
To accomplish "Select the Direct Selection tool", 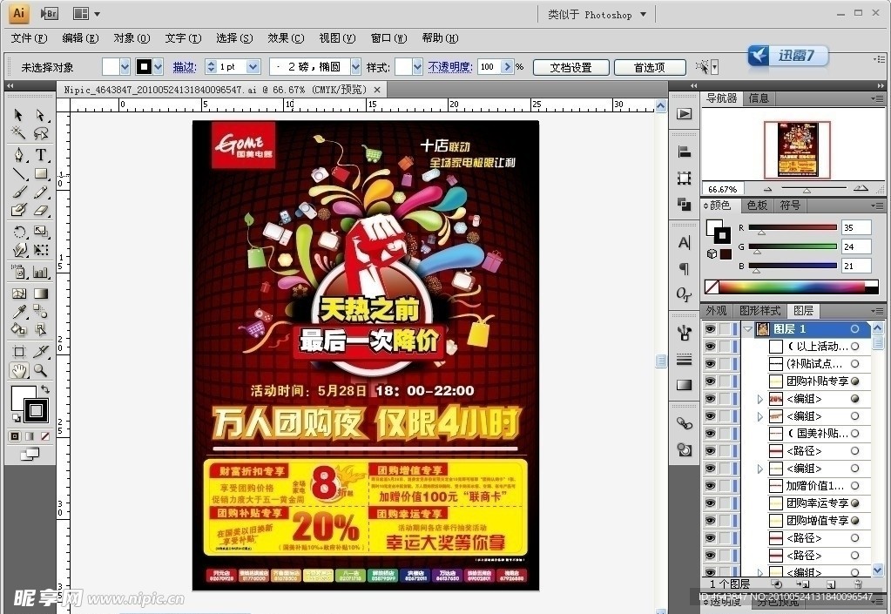I will click(40, 115).
